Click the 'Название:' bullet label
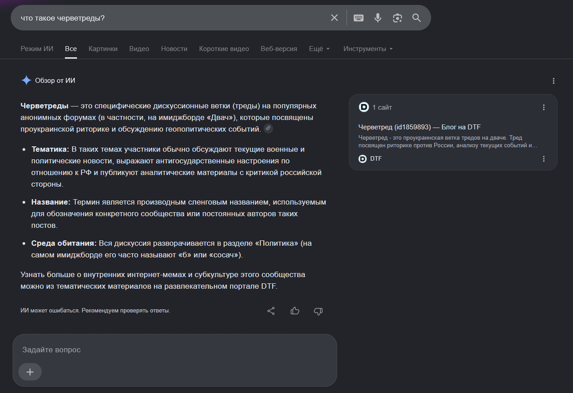Viewport: 573px width, 393px height. tap(51, 202)
